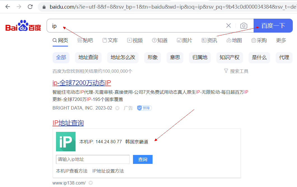Go back with the browser back arrow
This screenshot has width=297, height=187.
click(x=8, y=7)
